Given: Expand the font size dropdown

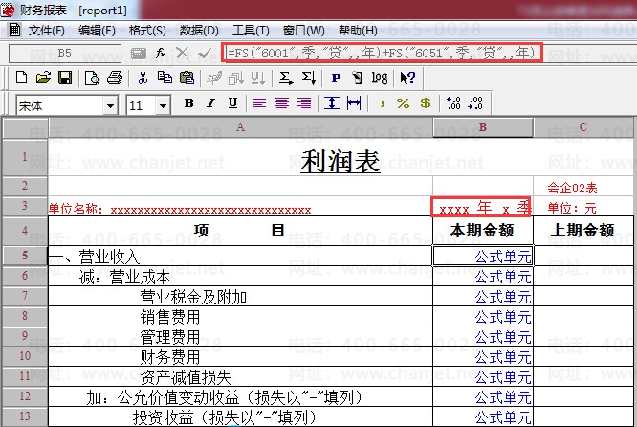Looking at the screenshot, I should click(163, 104).
